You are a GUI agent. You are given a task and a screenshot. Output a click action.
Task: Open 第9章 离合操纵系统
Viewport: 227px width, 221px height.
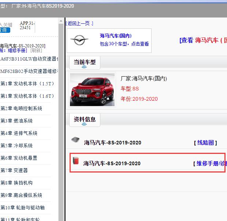pyautogui.click(x=21, y=195)
